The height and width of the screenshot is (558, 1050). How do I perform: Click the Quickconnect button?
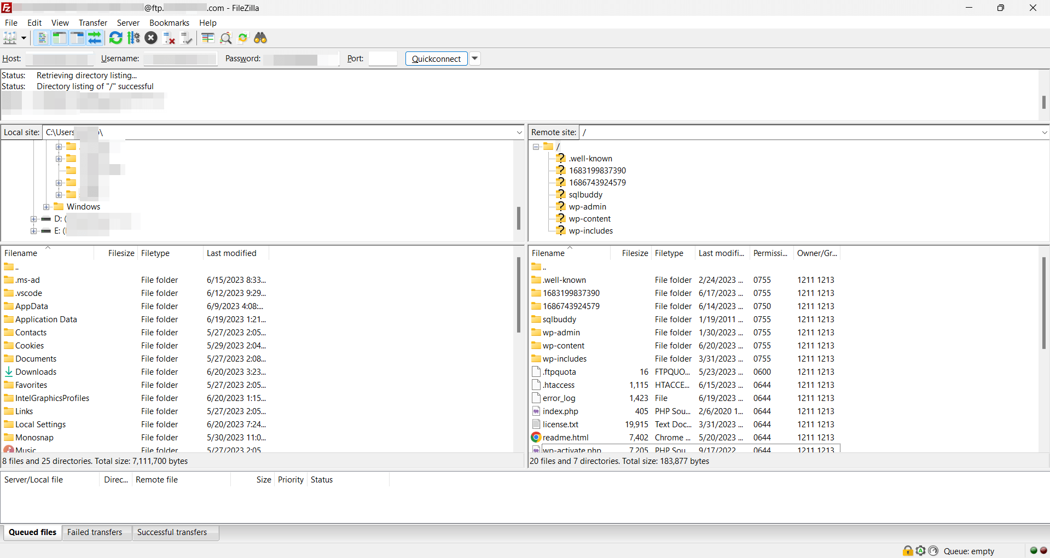[x=437, y=59]
